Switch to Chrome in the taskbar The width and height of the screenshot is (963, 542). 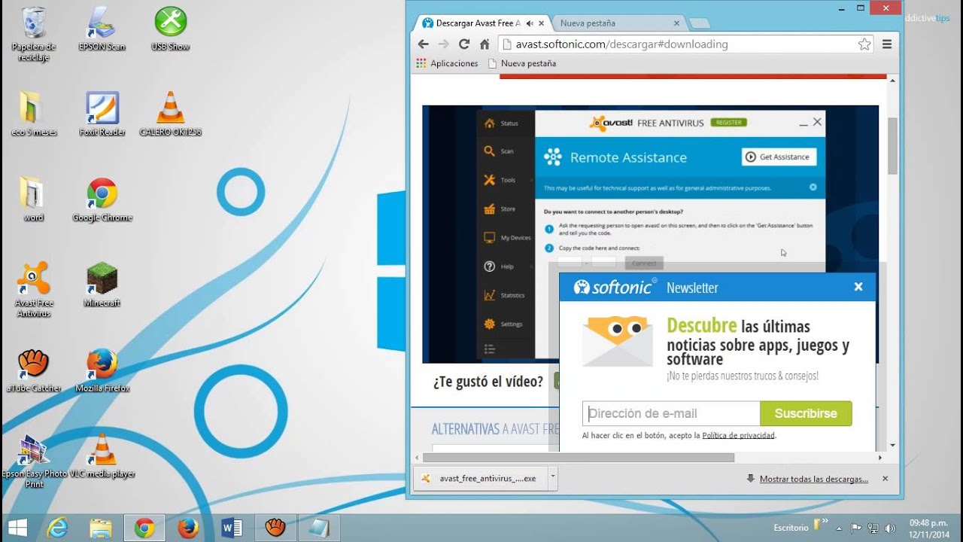pos(144,528)
